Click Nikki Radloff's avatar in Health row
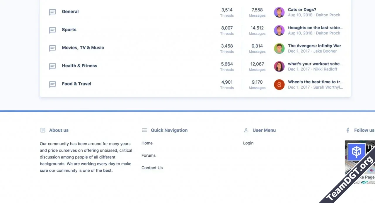 click(x=279, y=66)
